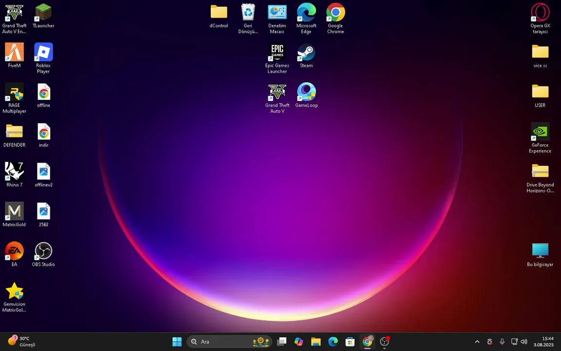Open the 30°C Güneşli weather widget
The image size is (561, 351).
pos(21,342)
